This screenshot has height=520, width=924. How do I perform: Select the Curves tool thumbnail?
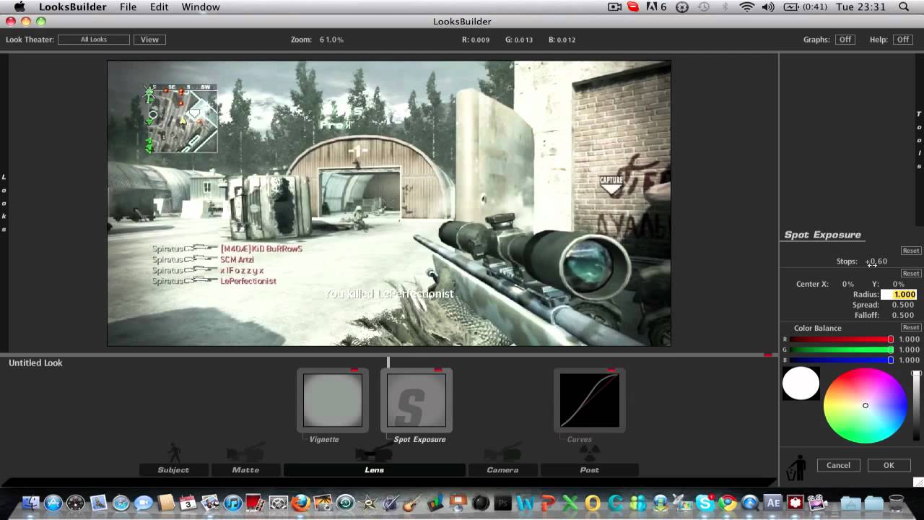coord(590,400)
